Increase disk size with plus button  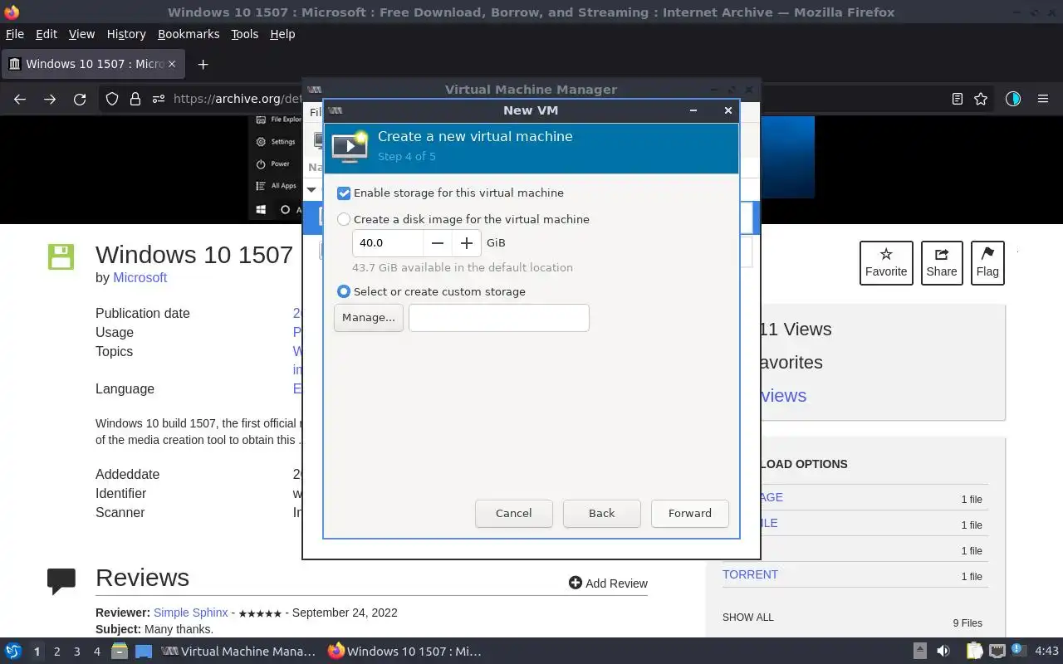coord(467,242)
